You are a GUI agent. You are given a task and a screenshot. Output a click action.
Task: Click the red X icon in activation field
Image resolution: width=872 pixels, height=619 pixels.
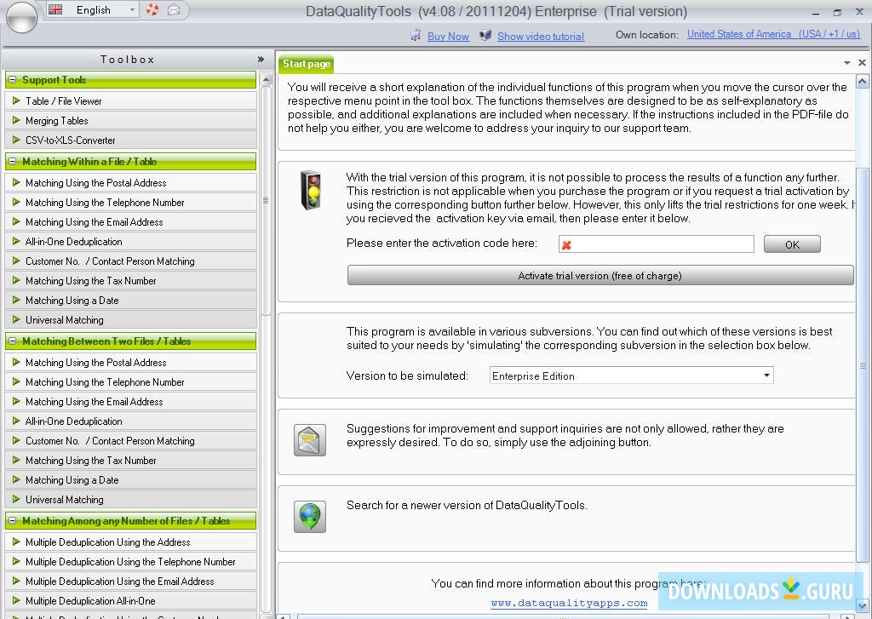coord(566,244)
